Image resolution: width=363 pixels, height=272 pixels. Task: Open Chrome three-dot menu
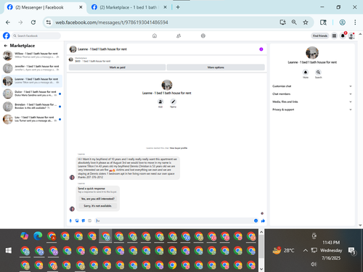pos(355,22)
